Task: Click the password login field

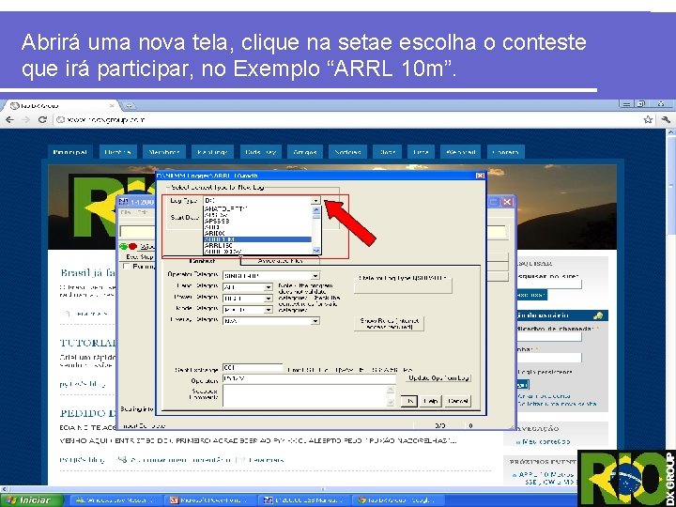Action: pyautogui.click(x=549, y=358)
